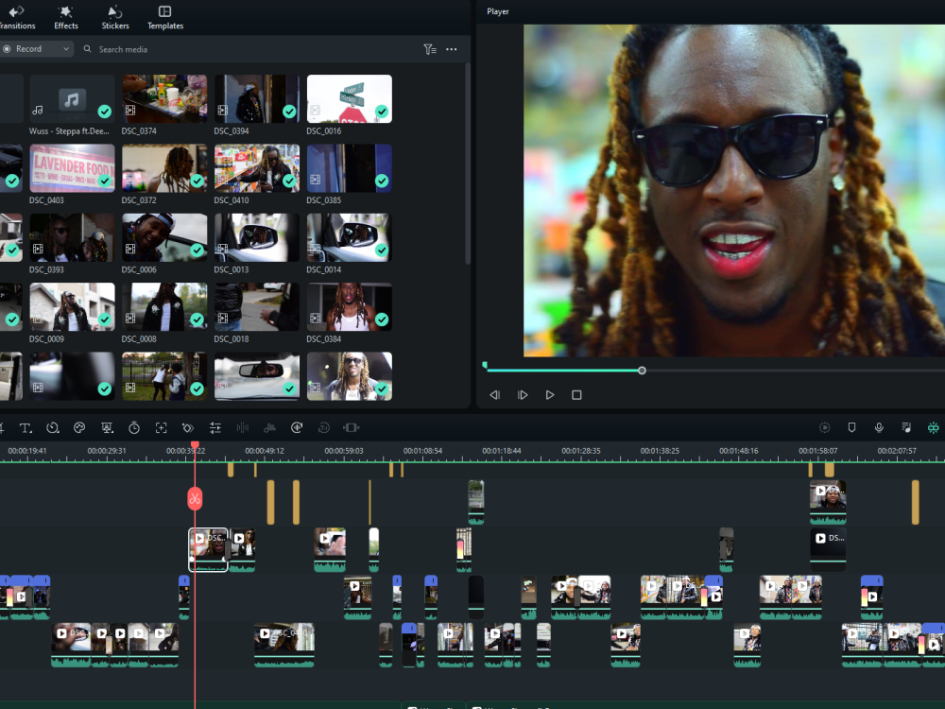This screenshot has width=945, height=709.
Task: Step forward one frame in Player
Action: pos(523,395)
